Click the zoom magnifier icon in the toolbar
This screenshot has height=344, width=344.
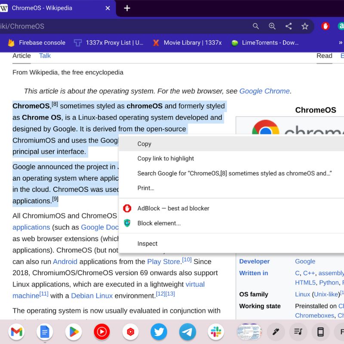[272, 26]
